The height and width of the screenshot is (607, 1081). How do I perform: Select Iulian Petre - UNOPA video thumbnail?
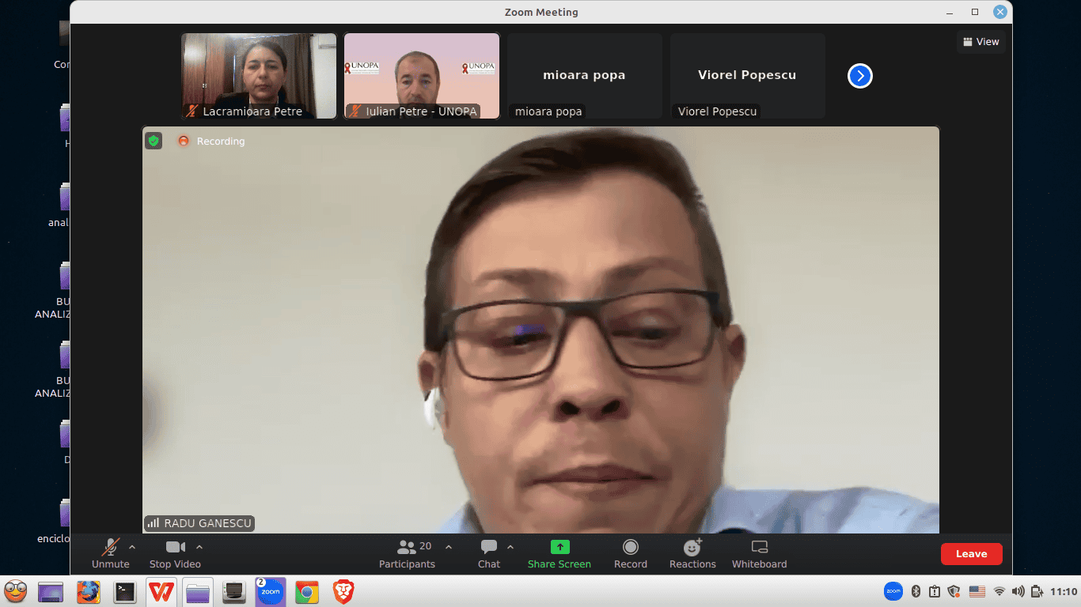(x=422, y=76)
